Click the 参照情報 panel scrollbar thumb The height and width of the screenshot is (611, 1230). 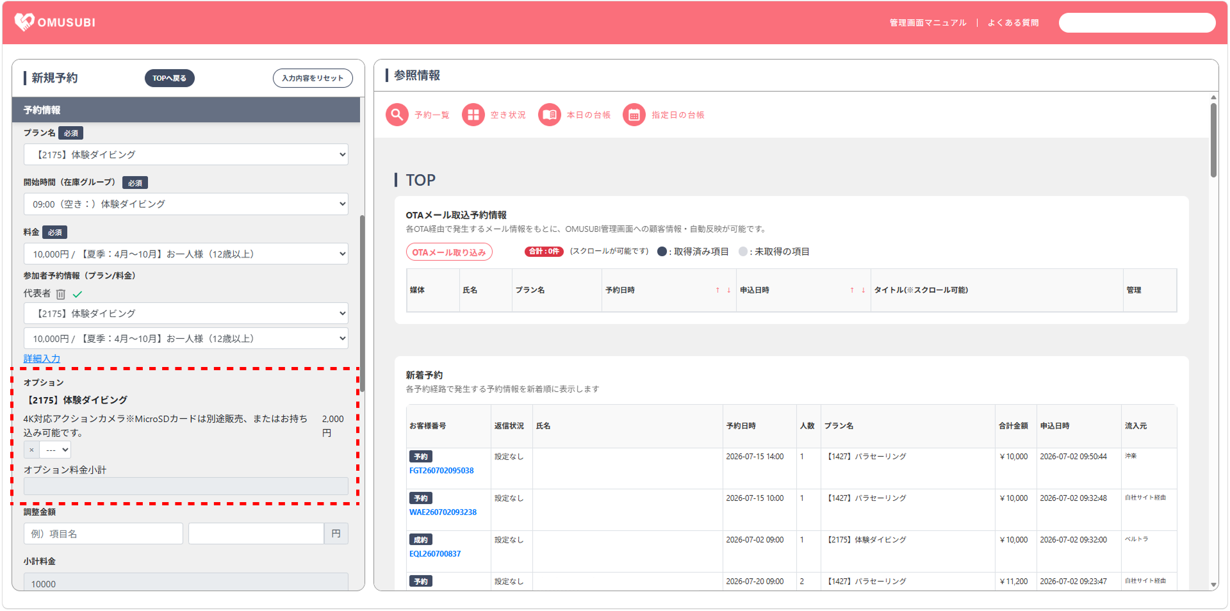(1213, 140)
